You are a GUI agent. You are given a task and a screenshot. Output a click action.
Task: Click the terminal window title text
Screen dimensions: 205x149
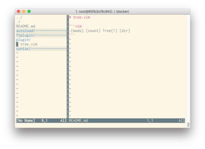(102, 11)
